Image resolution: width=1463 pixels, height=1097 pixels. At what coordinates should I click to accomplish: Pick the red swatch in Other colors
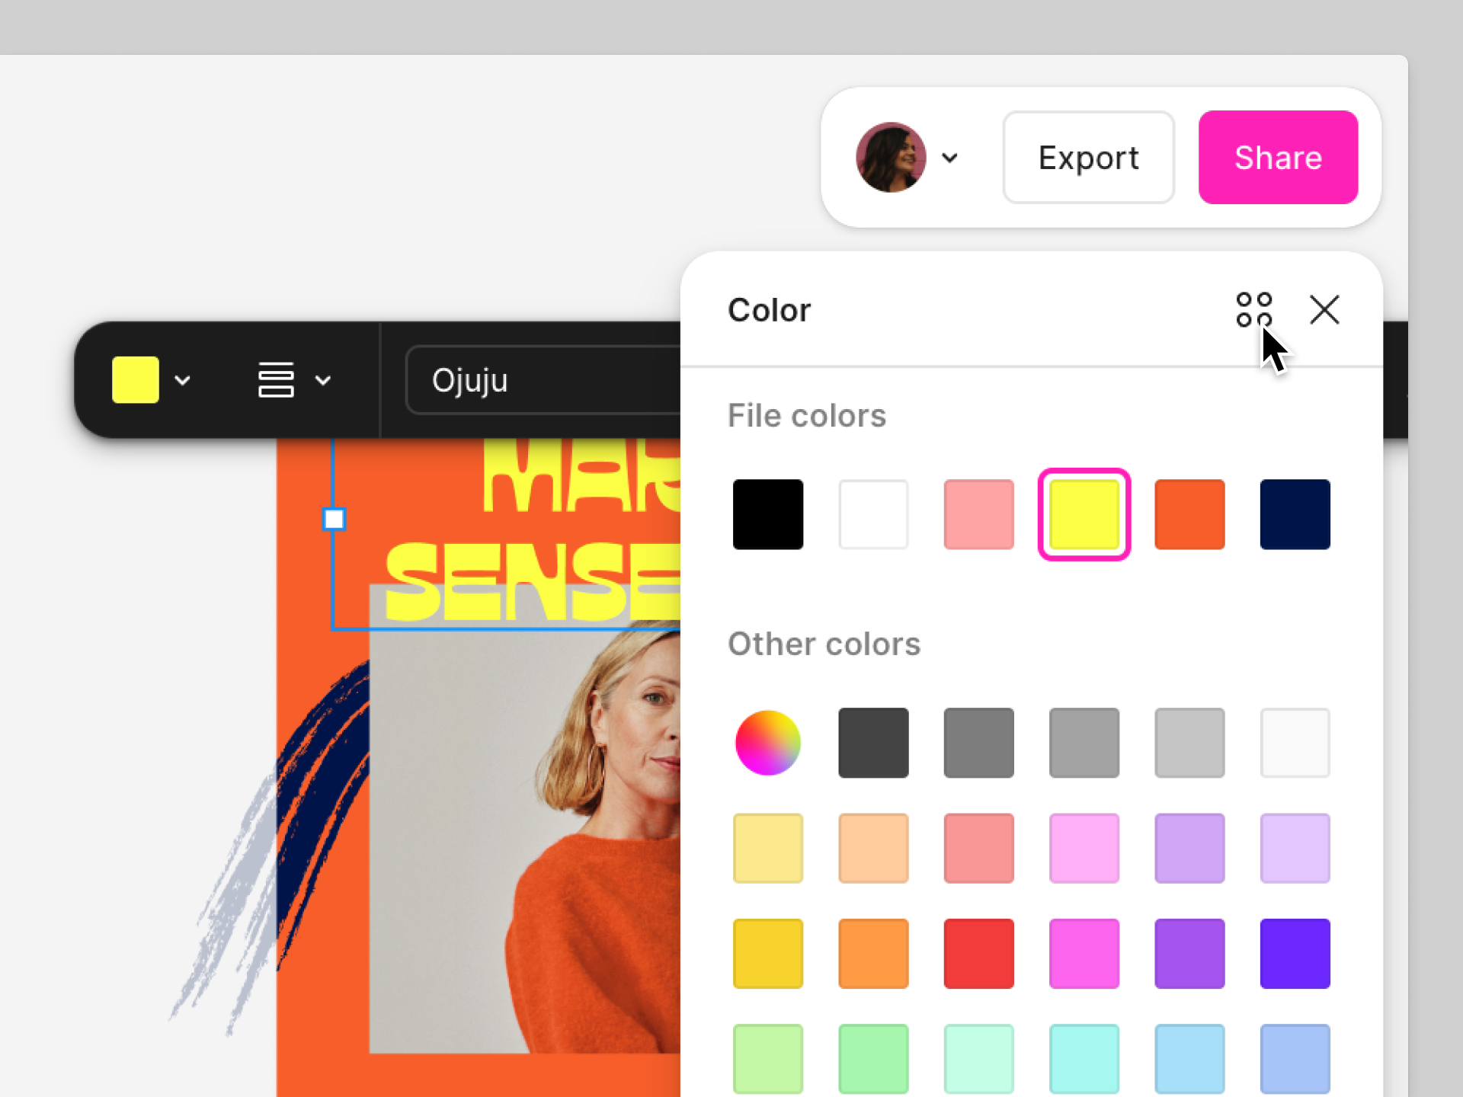pyautogui.click(x=978, y=954)
